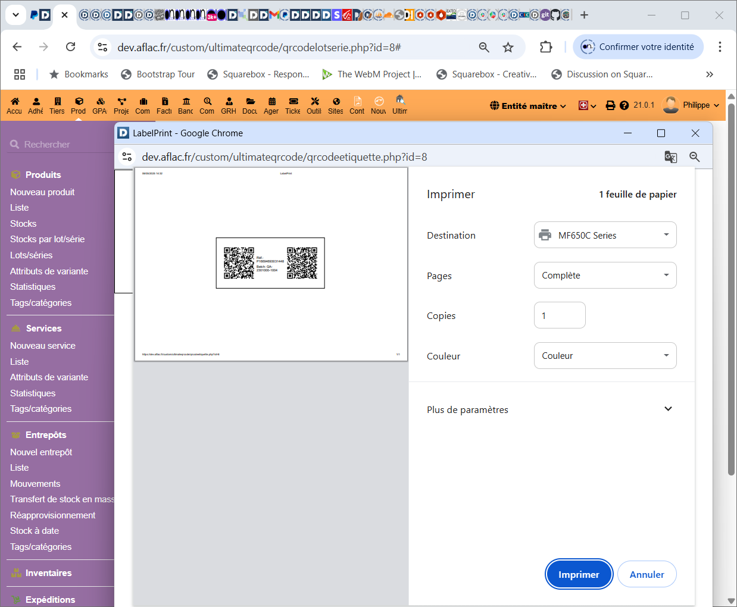The height and width of the screenshot is (607, 737).
Task: Click the translate icon in LabelPrint window
Action: pyautogui.click(x=670, y=157)
